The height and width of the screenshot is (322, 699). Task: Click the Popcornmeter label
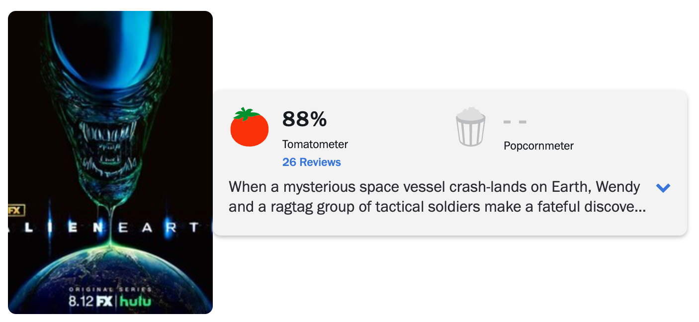coord(538,146)
